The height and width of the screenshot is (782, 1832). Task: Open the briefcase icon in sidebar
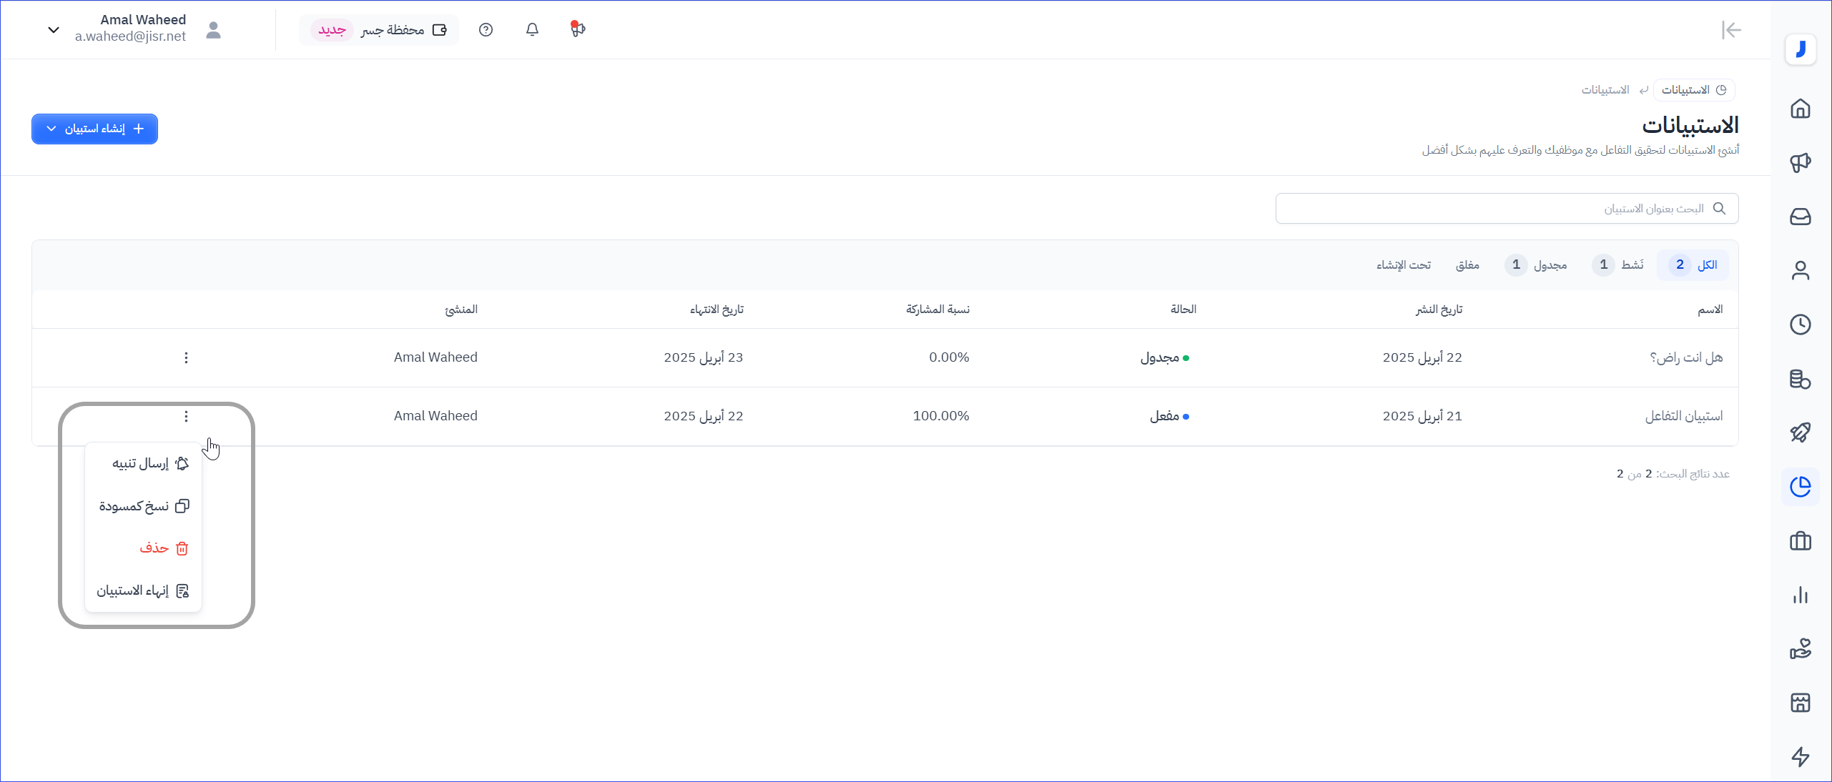coord(1800,541)
